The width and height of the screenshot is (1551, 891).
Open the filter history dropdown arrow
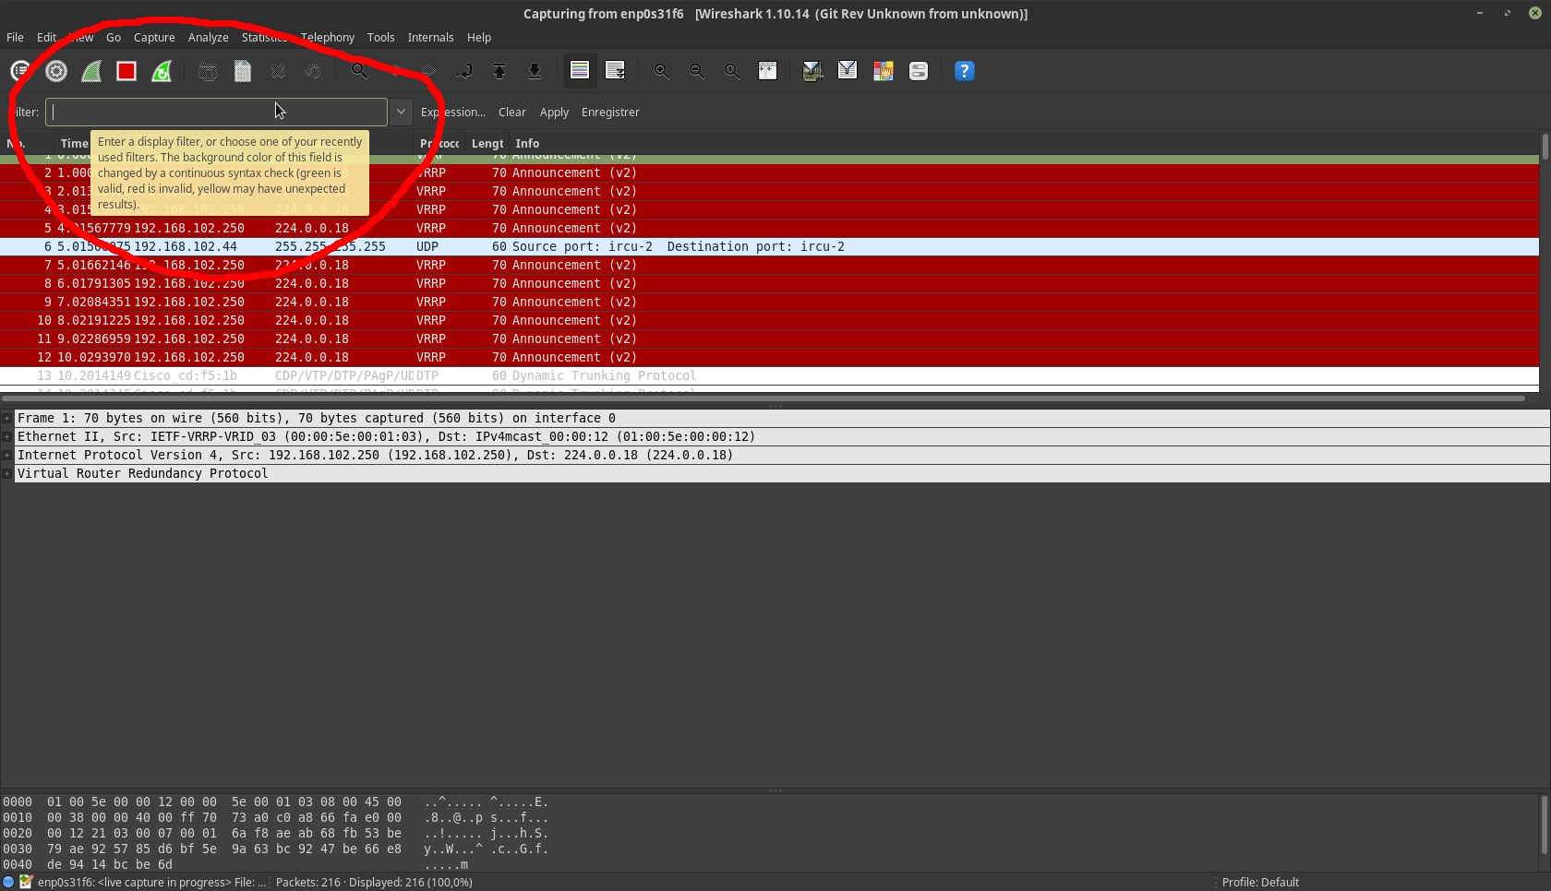[x=401, y=112]
